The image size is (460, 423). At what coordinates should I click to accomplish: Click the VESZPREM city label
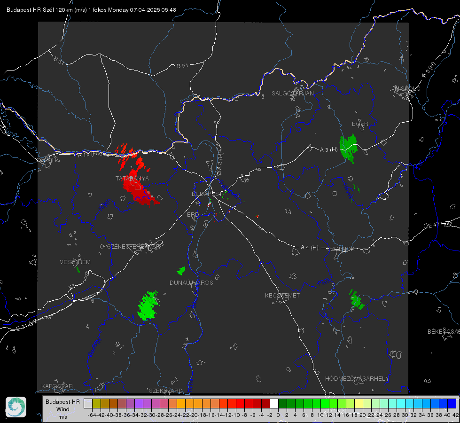pos(75,262)
